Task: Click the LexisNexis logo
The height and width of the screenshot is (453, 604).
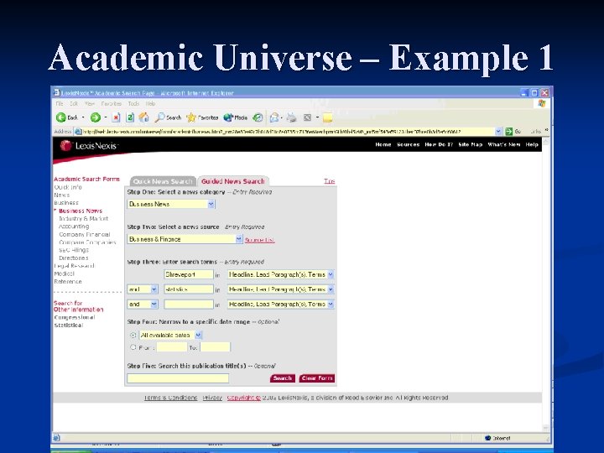Action: (x=89, y=146)
